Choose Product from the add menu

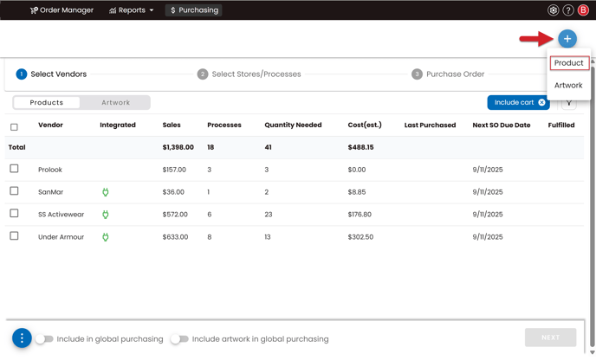(x=568, y=63)
